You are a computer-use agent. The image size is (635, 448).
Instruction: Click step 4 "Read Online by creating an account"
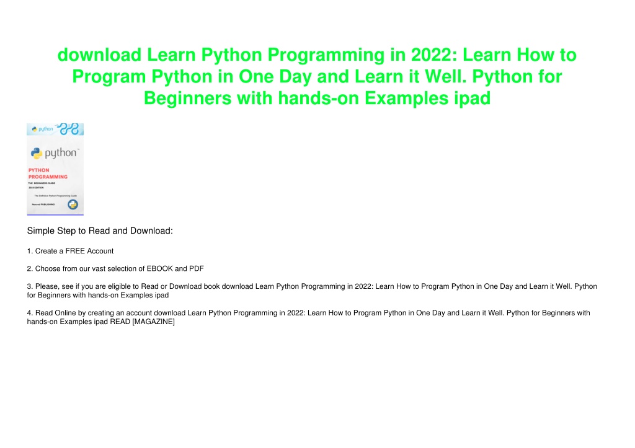pos(309,317)
